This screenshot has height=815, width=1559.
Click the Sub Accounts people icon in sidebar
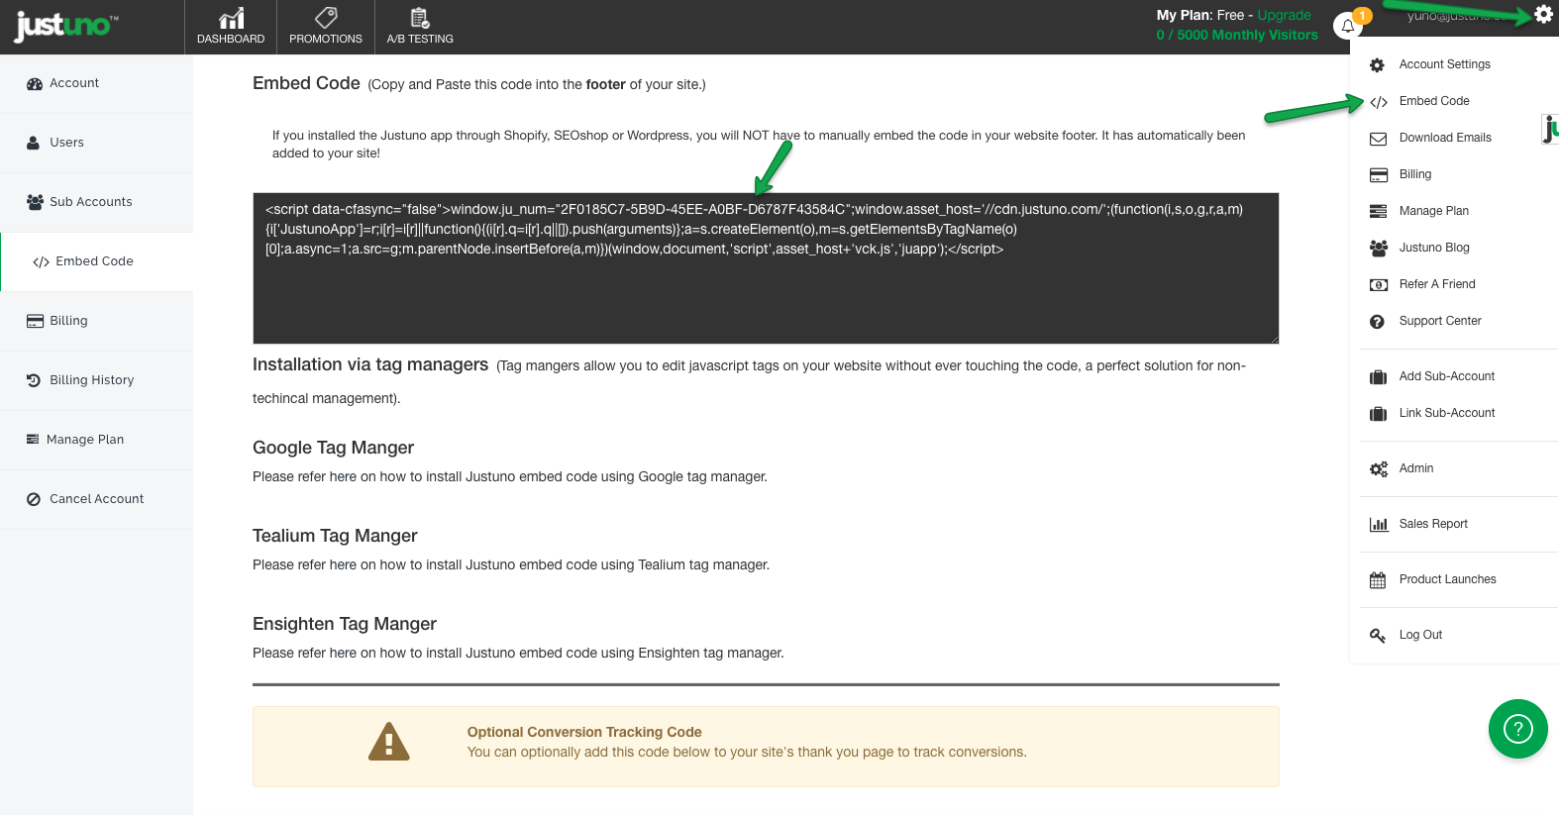[36, 202]
